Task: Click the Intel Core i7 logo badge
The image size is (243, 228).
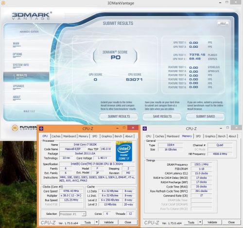Action: coord(124,152)
